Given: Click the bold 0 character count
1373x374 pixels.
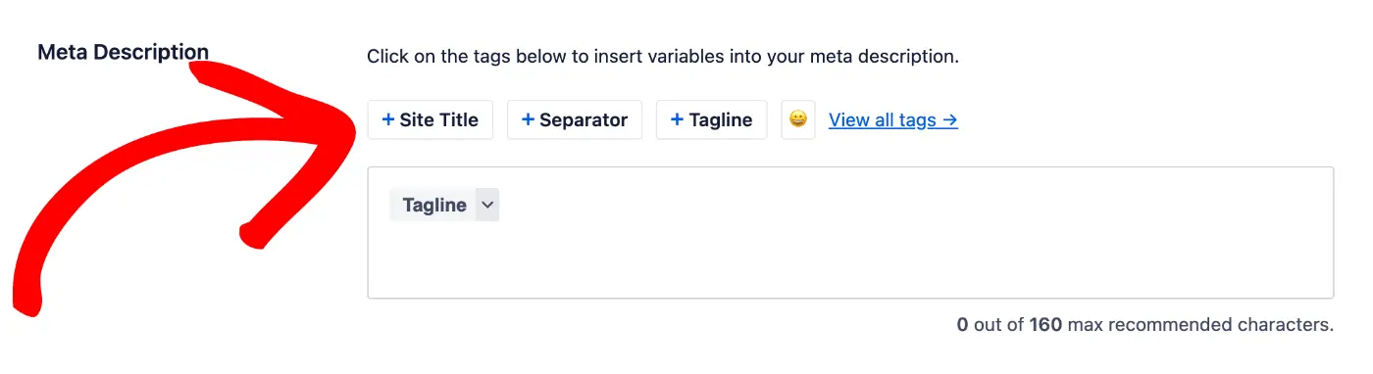Looking at the screenshot, I should coord(963,324).
